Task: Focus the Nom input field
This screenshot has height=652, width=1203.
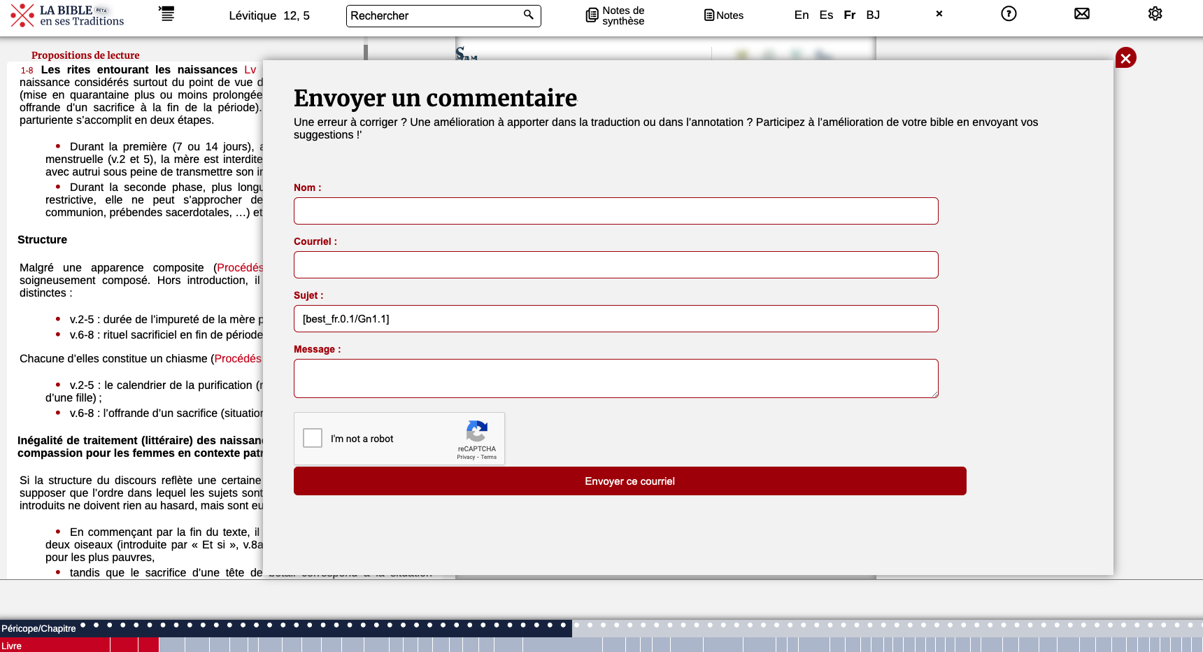Action: pyautogui.click(x=616, y=211)
